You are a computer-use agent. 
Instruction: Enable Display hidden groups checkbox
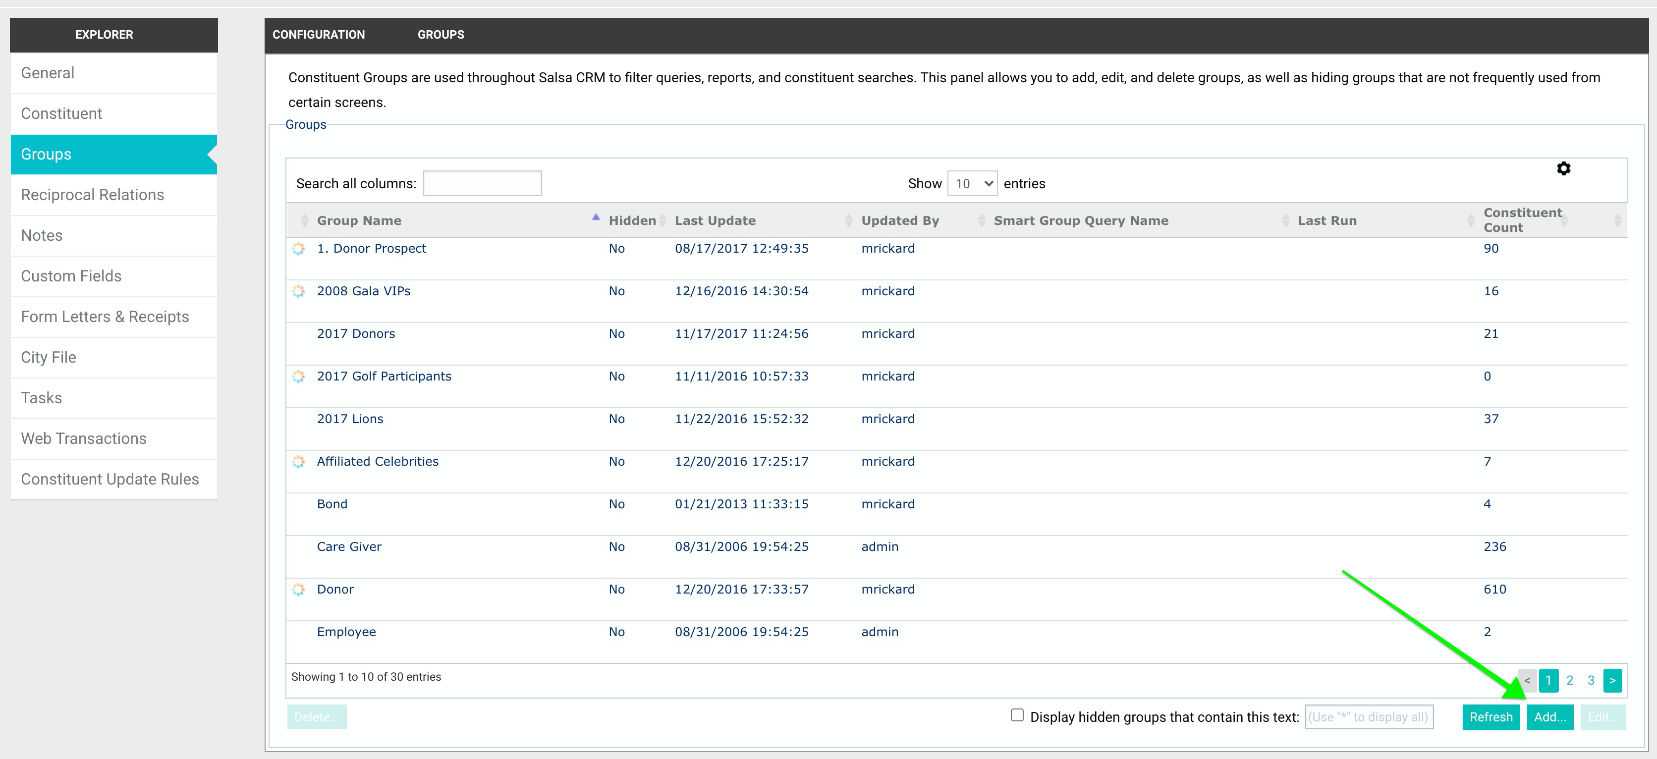(1017, 715)
